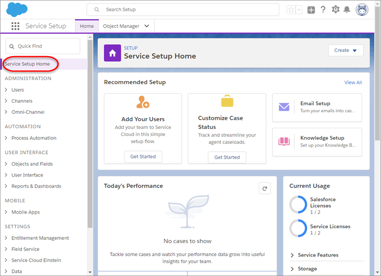Screen dimensions: 381x276
Task: Click Get Started under Add Your Users
Action: [143, 157]
